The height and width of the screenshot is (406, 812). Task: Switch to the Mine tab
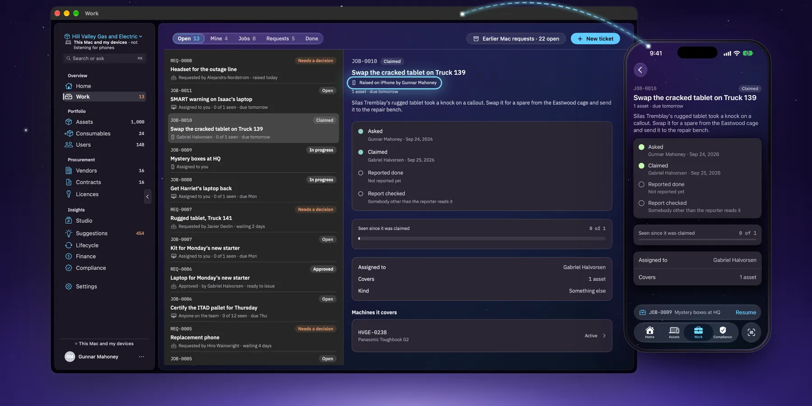pyautogui.click(x=219, y=39)
